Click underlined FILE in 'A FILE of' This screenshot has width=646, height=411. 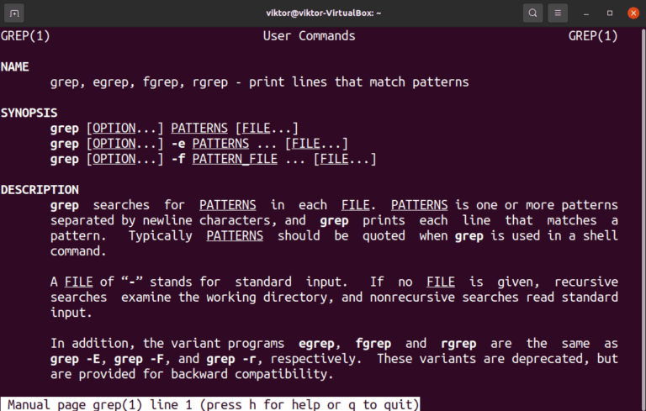(x=79, y=282)
